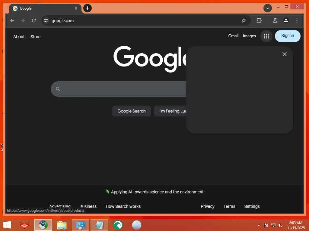Screen dimensions: 309x231
Task: Open the Control Panel taskbar icon
Action: (x=80, y=225)
